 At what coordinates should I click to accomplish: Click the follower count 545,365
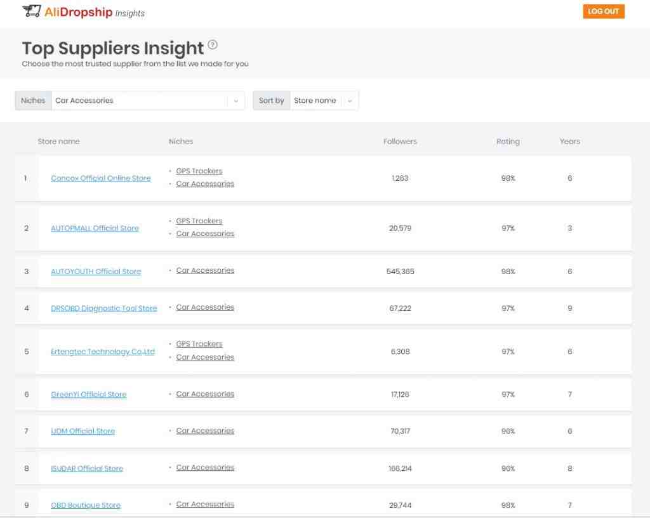(400, 272)
